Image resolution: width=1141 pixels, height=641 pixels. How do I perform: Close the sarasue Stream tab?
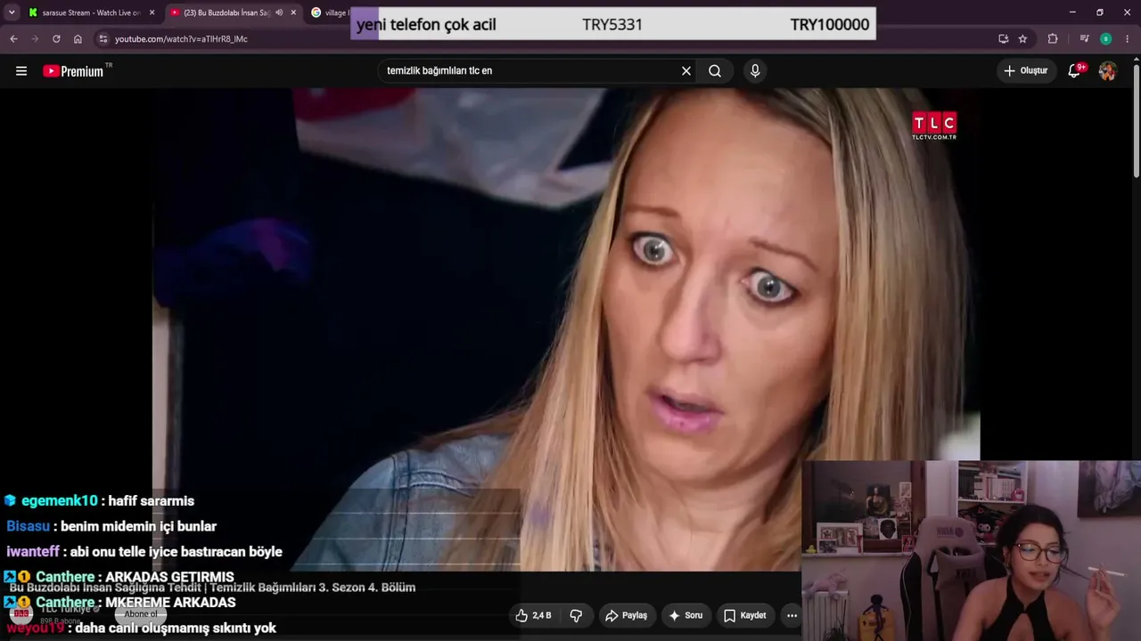152,12
